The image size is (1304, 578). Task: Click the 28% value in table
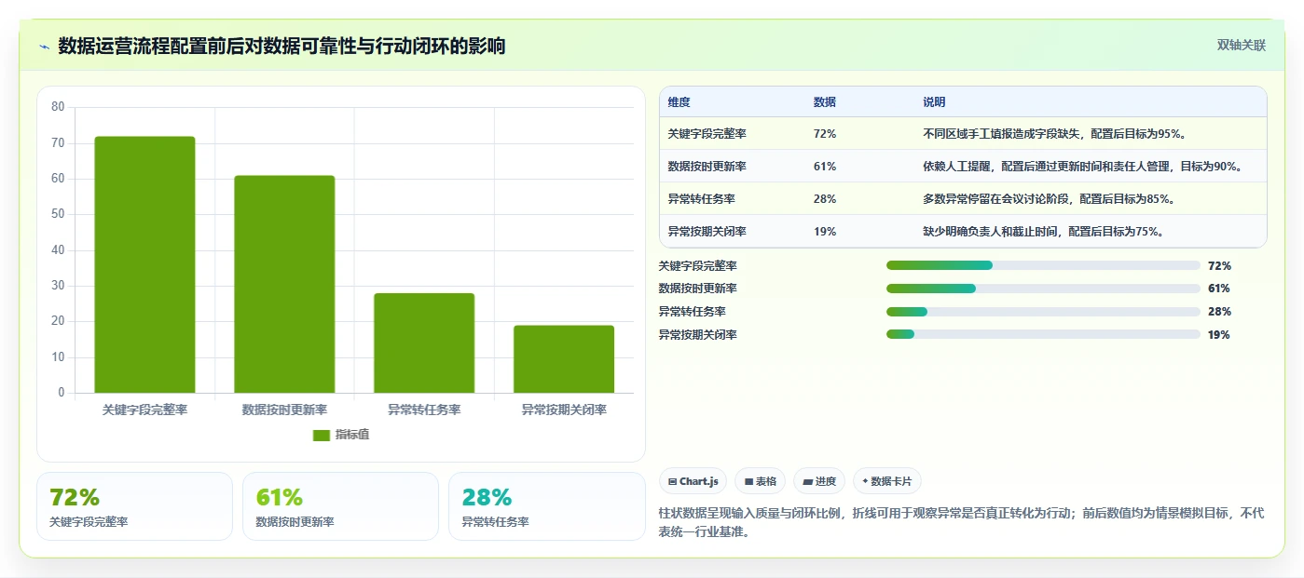pos(824,199)
